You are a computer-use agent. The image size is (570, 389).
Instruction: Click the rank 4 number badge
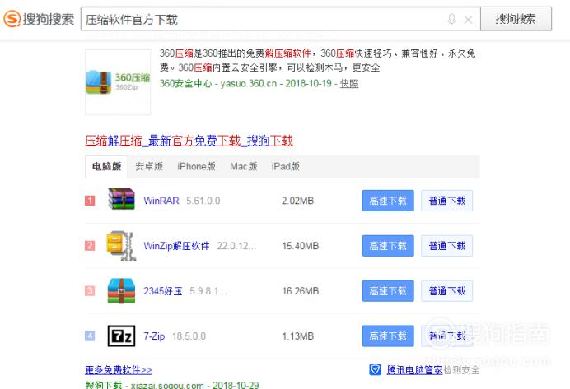[x=90, y=336]
